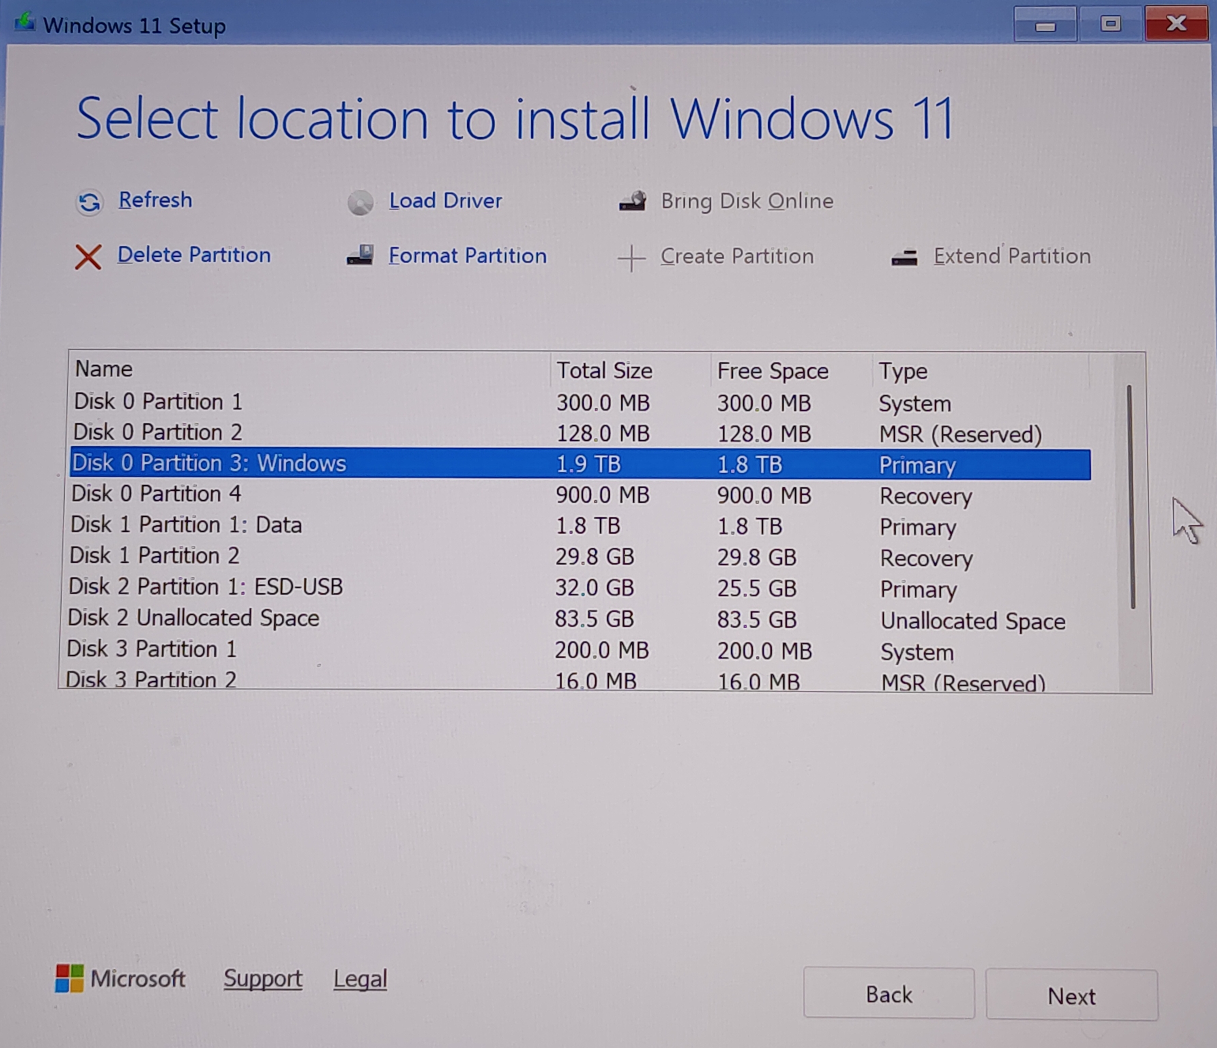
Task: Select the Format Partition link
Action: click(468, 256)
